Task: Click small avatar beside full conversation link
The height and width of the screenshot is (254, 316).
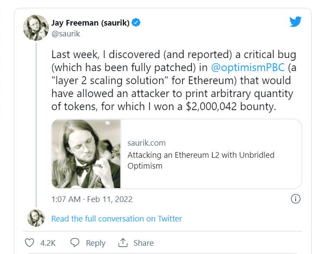Action: [35, 218]
